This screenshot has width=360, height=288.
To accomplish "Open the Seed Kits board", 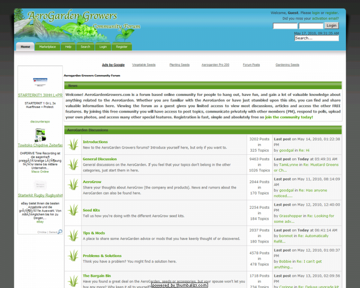I will (x=91, y=210).
